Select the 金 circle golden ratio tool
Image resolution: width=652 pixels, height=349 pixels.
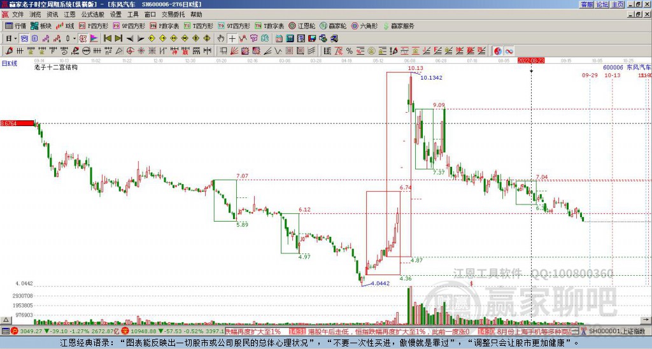tap(371, 51)
